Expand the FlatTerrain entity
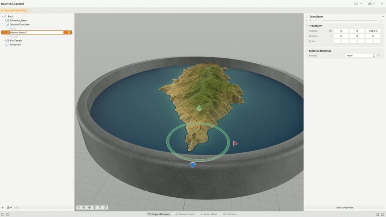This screenshot has height=217, width=386. (x=6, y=41)
